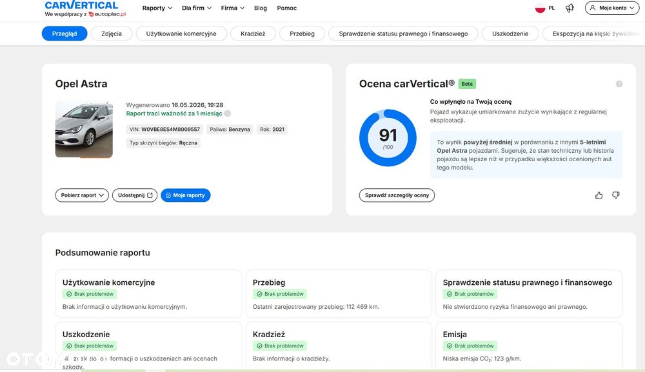
Task: Click the 91/100 score gauge
Action: (388, 138)
